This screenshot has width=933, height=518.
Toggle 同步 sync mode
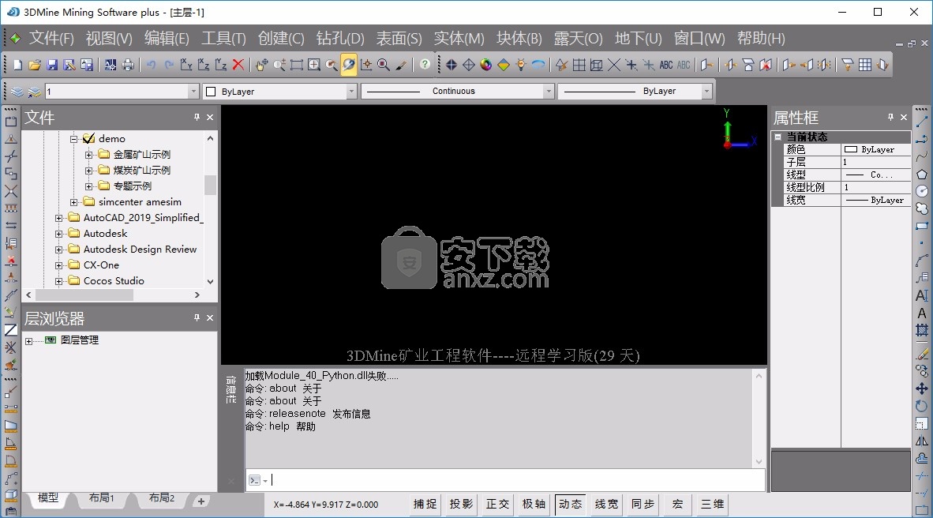pyautogui.click(x=643, y=505)
